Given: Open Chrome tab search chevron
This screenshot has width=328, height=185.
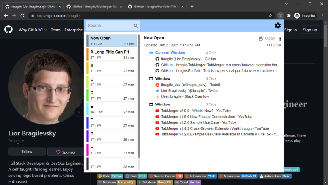Looking at the screenshot, I should 286,4.
